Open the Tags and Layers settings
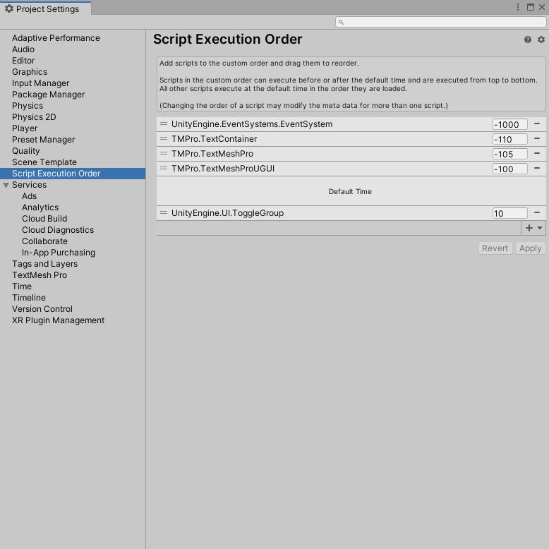Screen dimensions: 549x549 pos(45,264)
